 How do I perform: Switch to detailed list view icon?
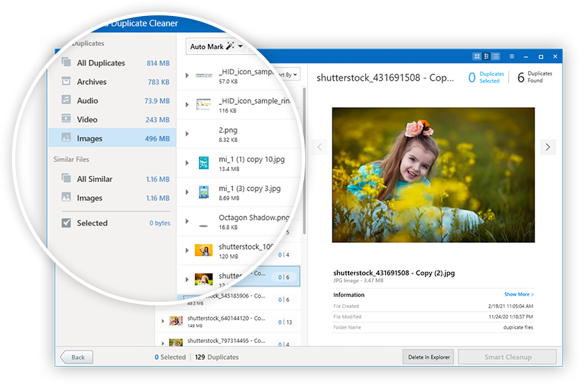click(x=496, y=56)
